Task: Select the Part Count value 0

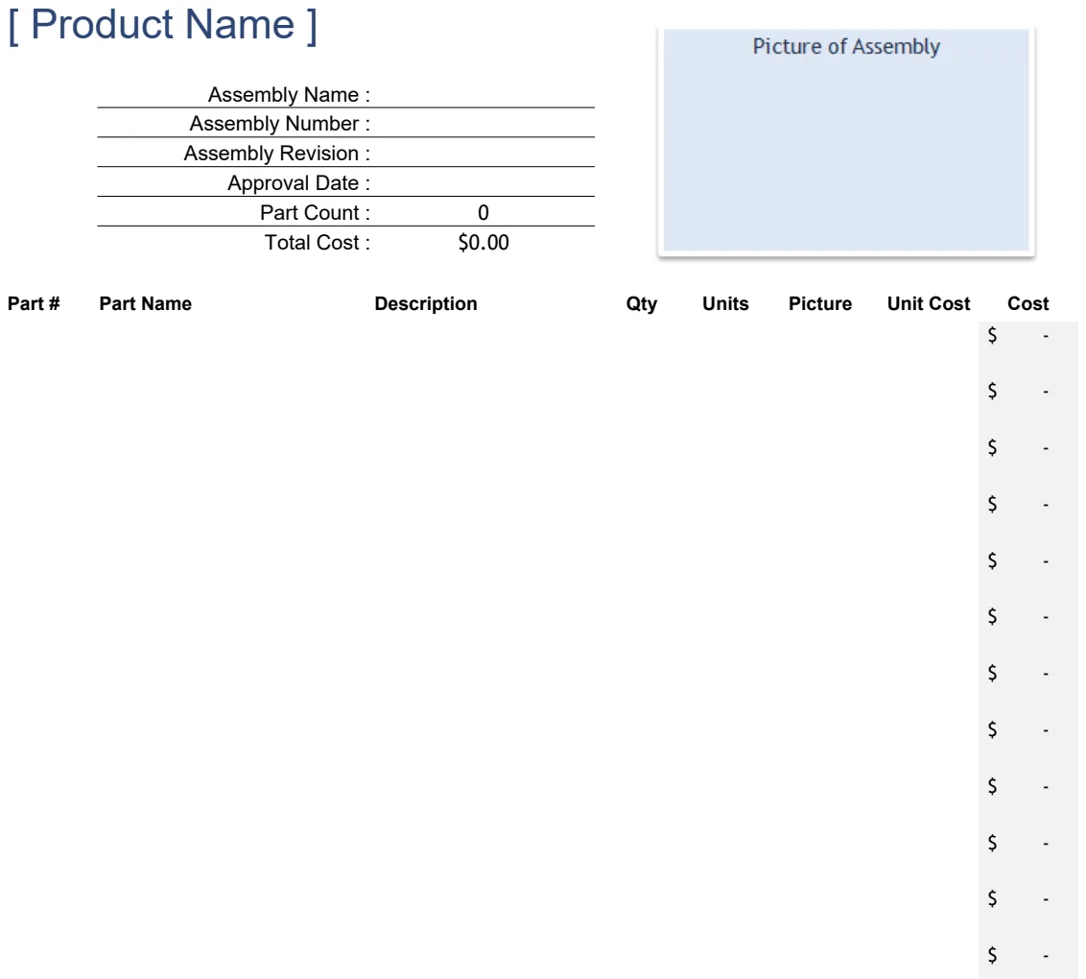Action: 484,213
